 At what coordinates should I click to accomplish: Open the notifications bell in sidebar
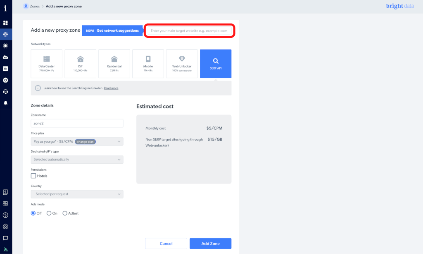point(6,103)
